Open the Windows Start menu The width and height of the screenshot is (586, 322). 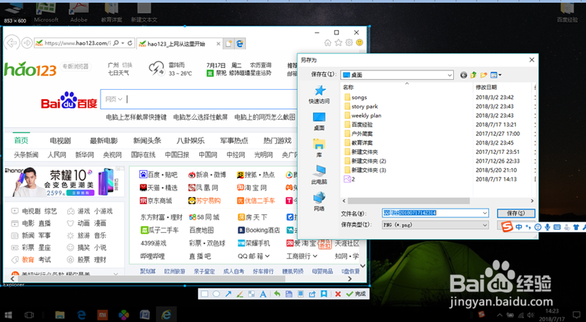coord(8,315)
